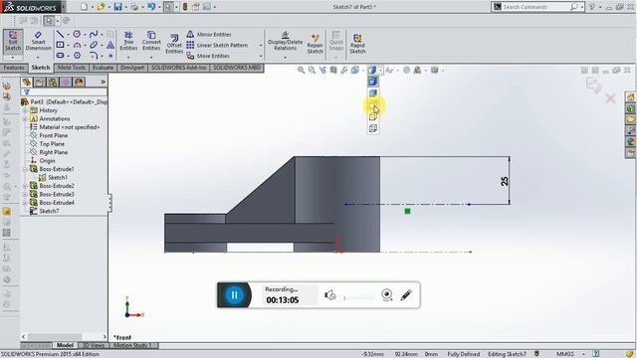Open SOLIDWORKS Add-Ins tab
Viewport: 637px width, 358px height.
coord(178,68)
